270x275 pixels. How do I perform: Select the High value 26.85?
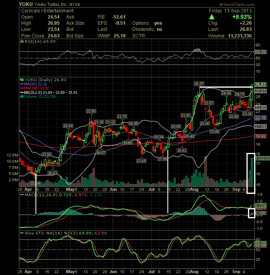coord(54,23)
